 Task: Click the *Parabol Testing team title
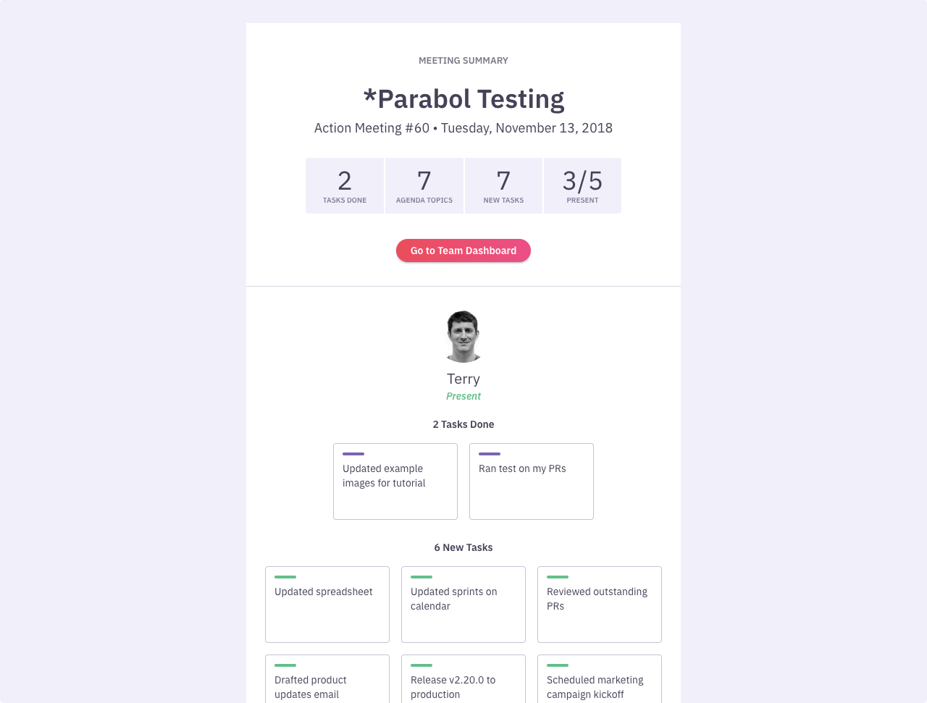point(463,99)
